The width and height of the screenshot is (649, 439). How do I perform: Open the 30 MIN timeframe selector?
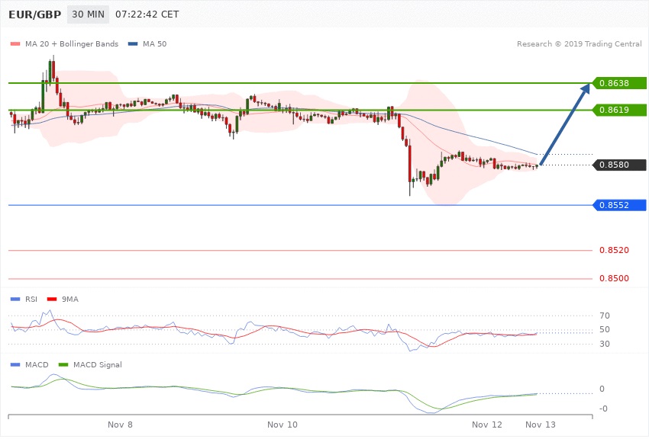[88, 14]
